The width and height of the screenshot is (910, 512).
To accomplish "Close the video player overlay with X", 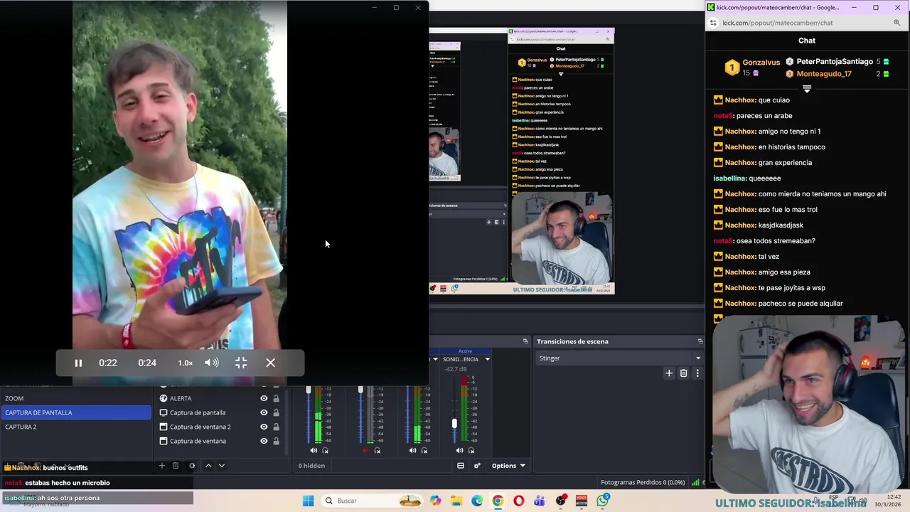I will 271,363.
